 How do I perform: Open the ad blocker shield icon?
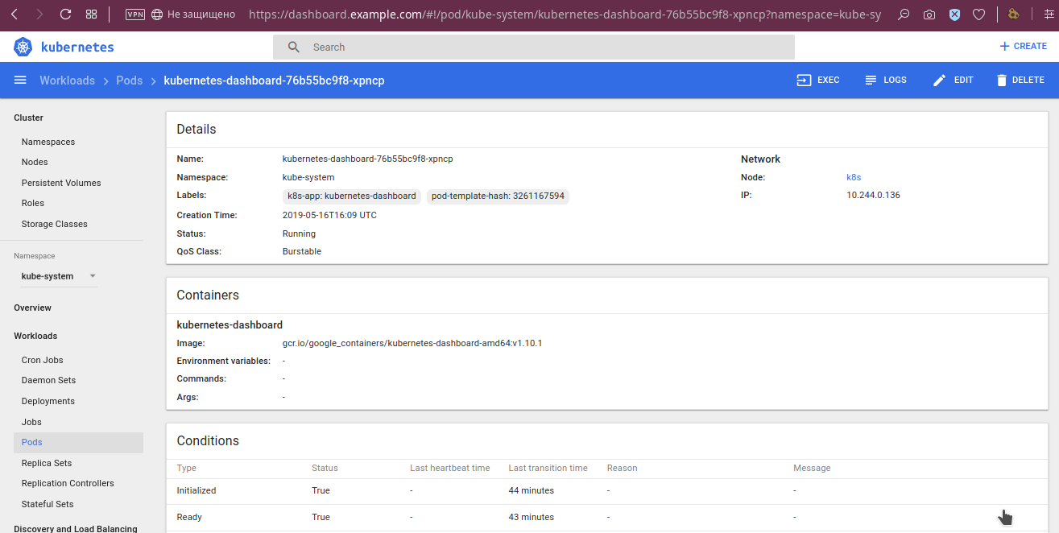954,14
